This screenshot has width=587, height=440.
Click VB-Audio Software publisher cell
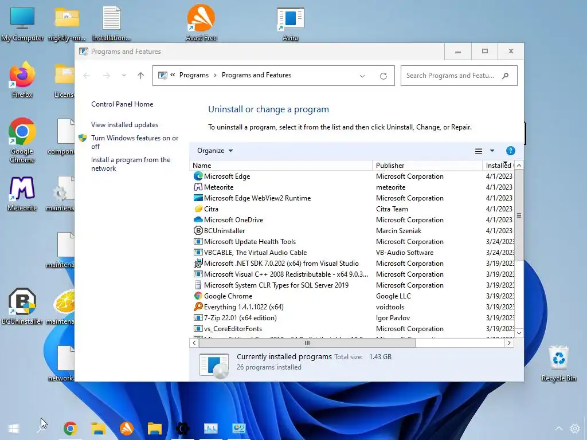(x=405, y=253)
